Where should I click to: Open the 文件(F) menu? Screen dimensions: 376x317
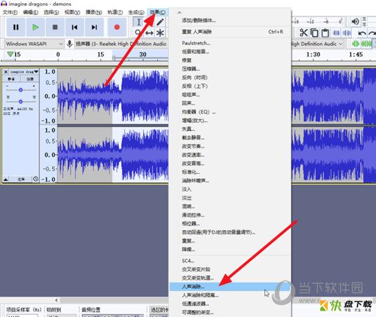point(10,12)
